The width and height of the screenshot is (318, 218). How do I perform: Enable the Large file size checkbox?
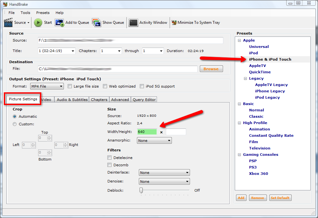click(70, 86)
